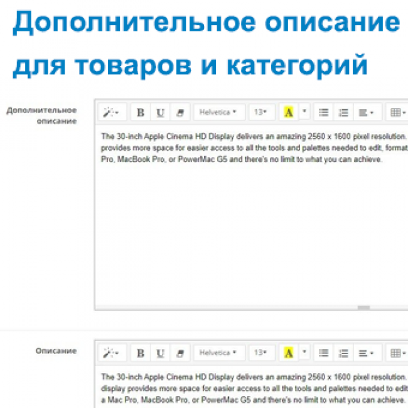Click the eraser icon in the Описание editor
The width and height of the screenshot is (408, 408).
pos(180,353)
